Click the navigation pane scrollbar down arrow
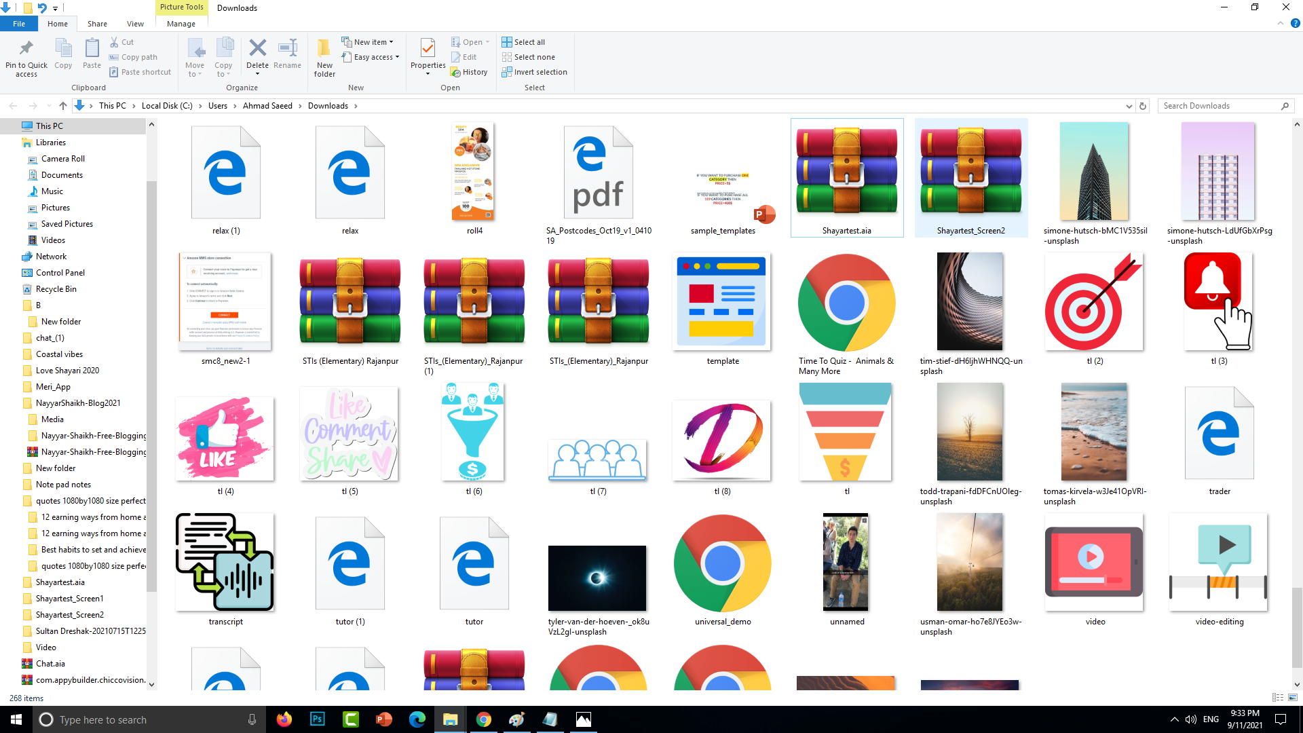The width and height of the screenshot is (1303, 733). coord(151,685)
